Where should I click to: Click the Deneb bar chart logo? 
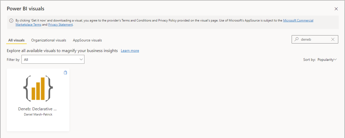click(38, 89)
